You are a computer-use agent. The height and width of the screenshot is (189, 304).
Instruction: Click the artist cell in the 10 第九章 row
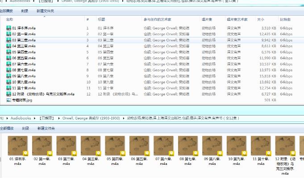167,82
